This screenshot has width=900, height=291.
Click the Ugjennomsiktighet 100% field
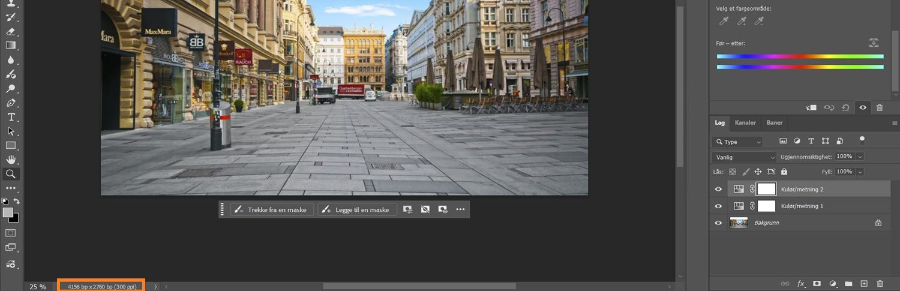tap(844, 156)
